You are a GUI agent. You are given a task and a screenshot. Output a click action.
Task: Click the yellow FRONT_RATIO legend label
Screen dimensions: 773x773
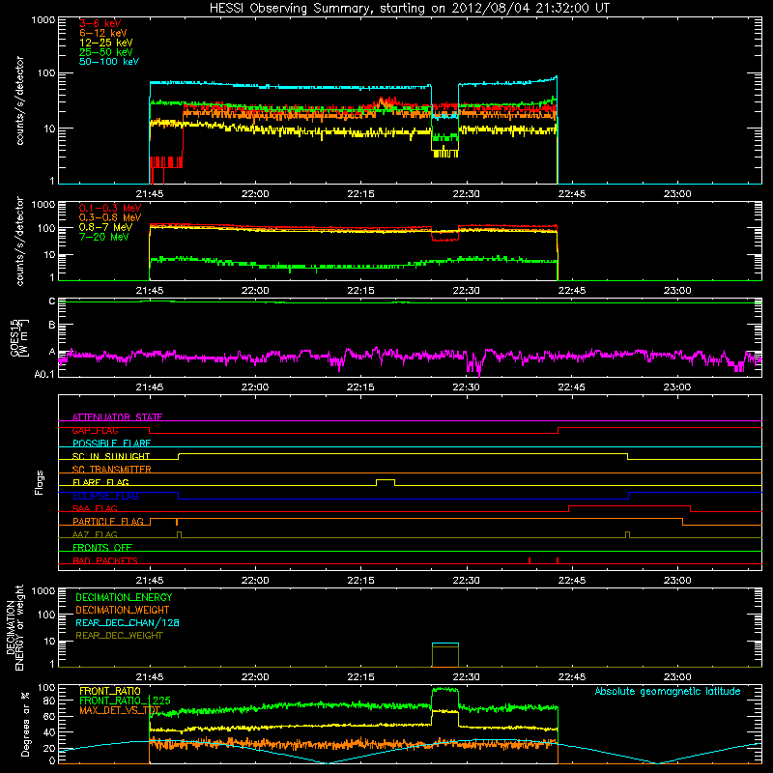(x=110, y=691)
